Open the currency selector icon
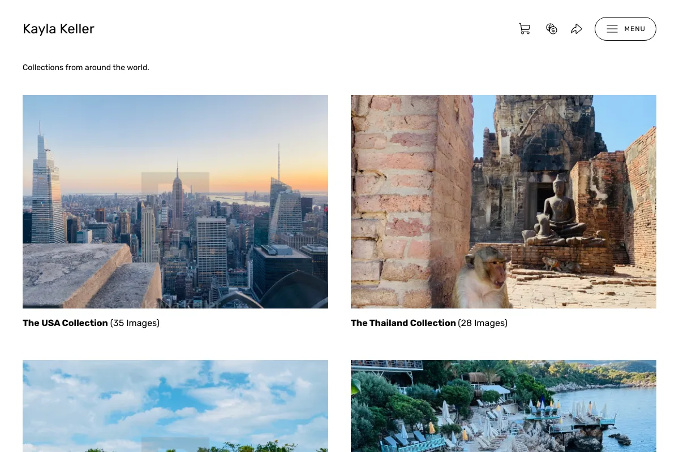 pos(552,29)
